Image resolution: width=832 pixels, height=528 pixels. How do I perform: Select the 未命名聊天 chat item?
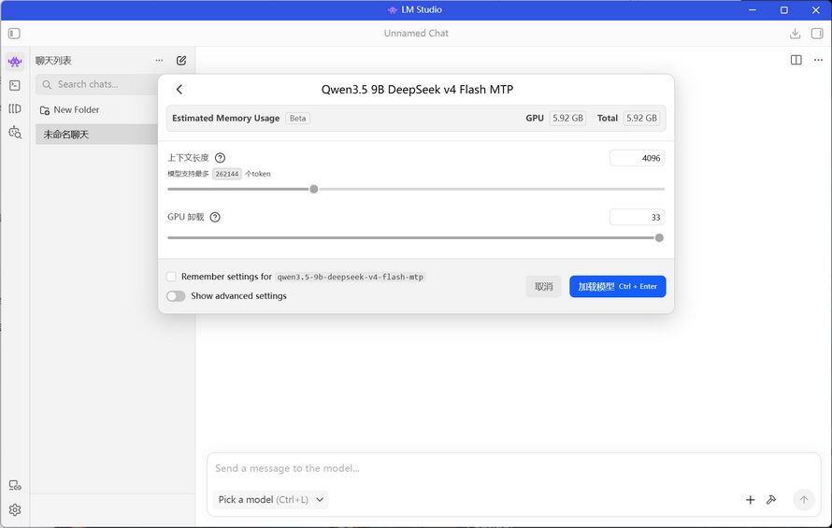point(96,135)
